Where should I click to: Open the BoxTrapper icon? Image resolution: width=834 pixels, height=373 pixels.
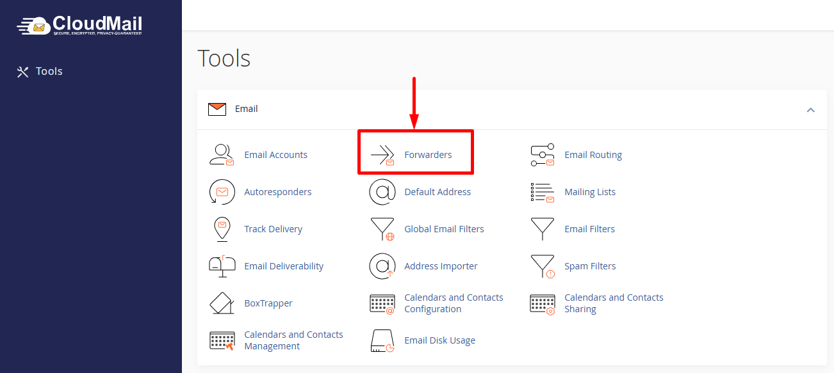222,303
